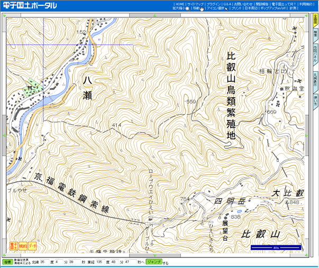
Task: Click the 電子国土 icon on the map
Action: coord(13,246)
